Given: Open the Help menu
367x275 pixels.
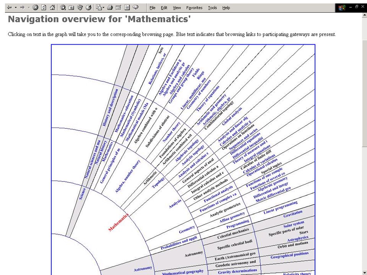Looking at the screenshot, I should pos(226,8).
